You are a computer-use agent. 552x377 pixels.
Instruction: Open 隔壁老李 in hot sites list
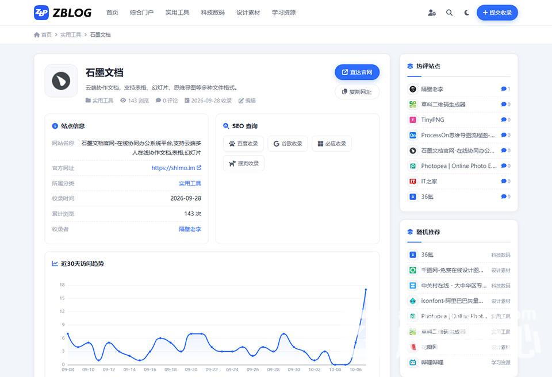tap(432, 89)
